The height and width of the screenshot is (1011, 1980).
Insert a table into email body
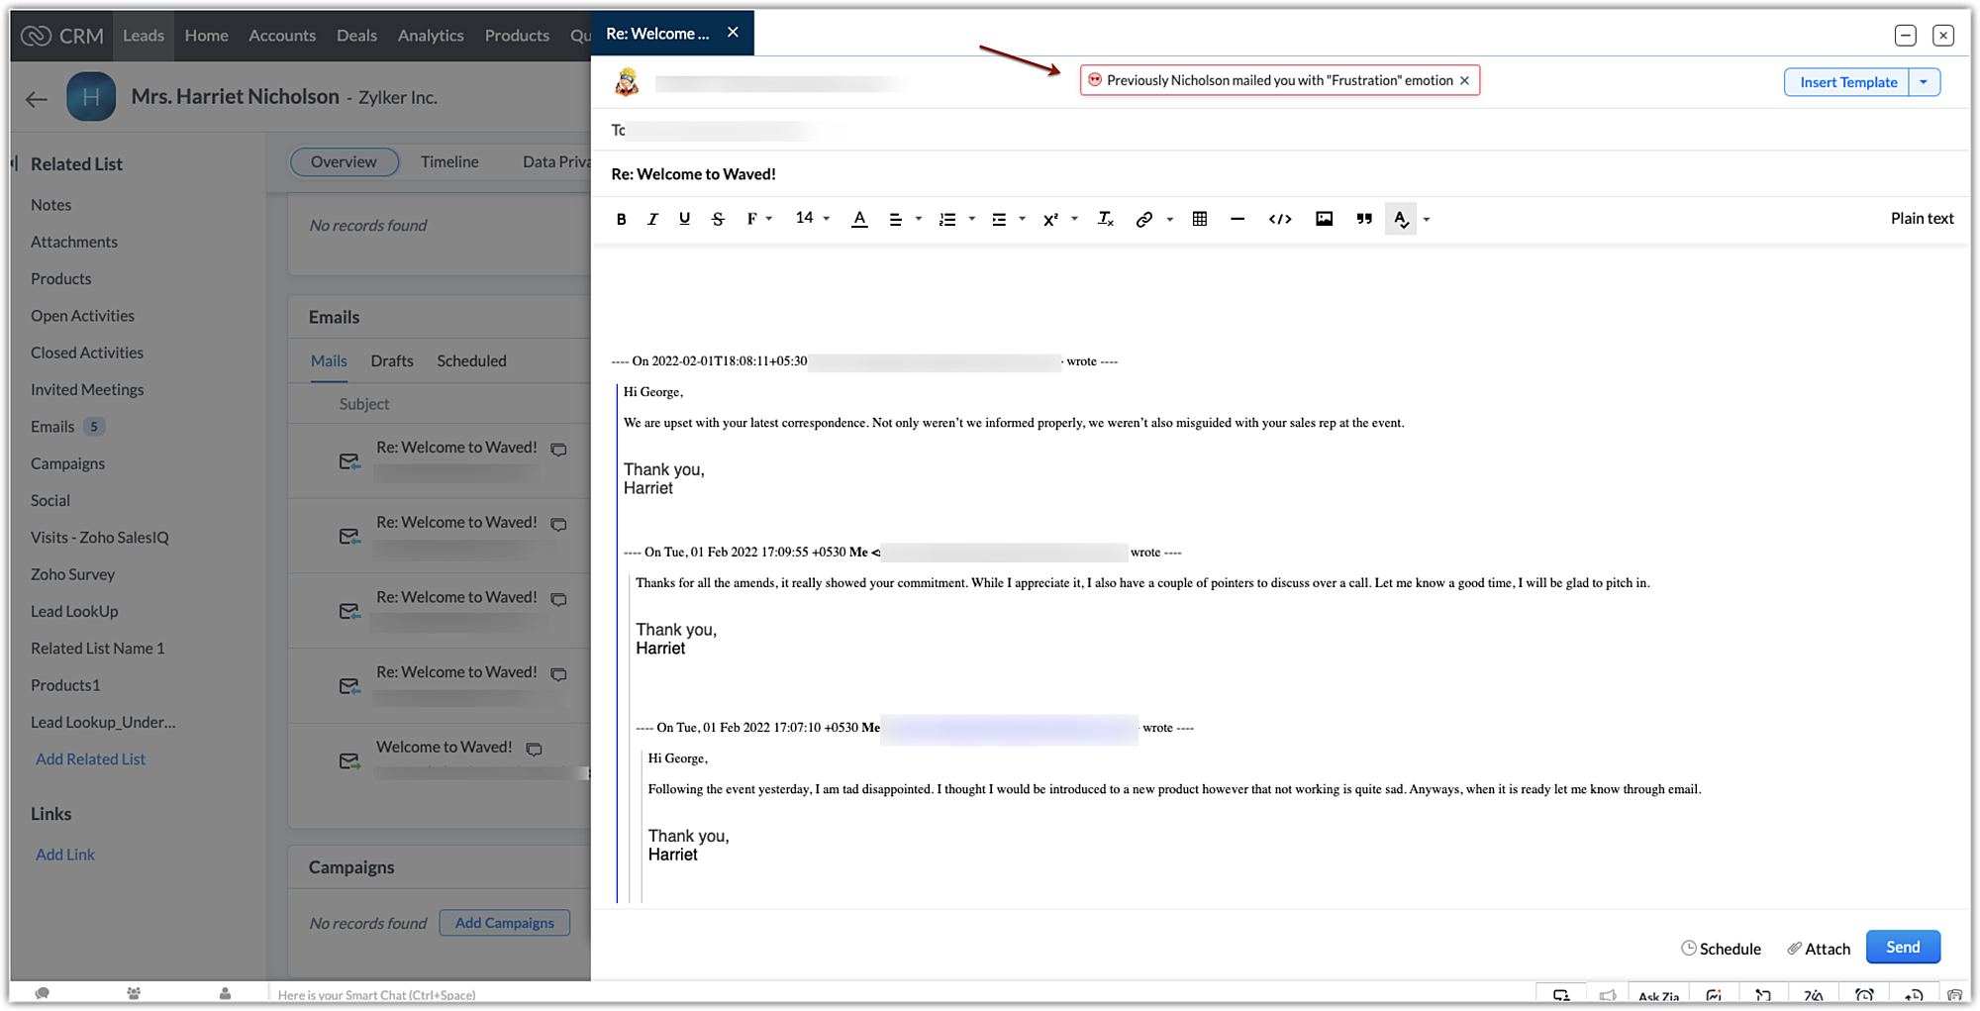[x=1199, y=219]
